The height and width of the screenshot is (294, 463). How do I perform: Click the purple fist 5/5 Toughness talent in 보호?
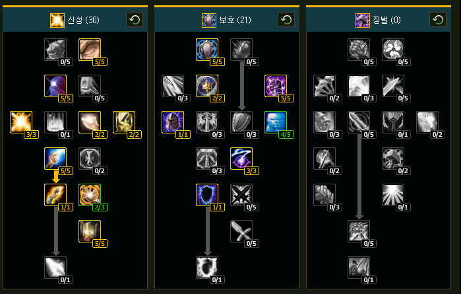coord(276,86)
